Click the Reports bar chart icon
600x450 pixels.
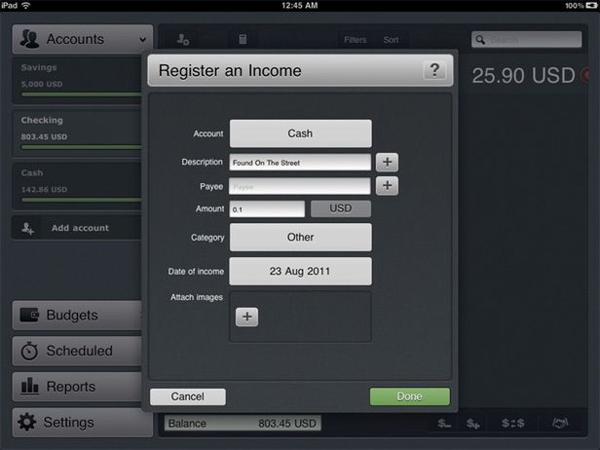(29, 386)
